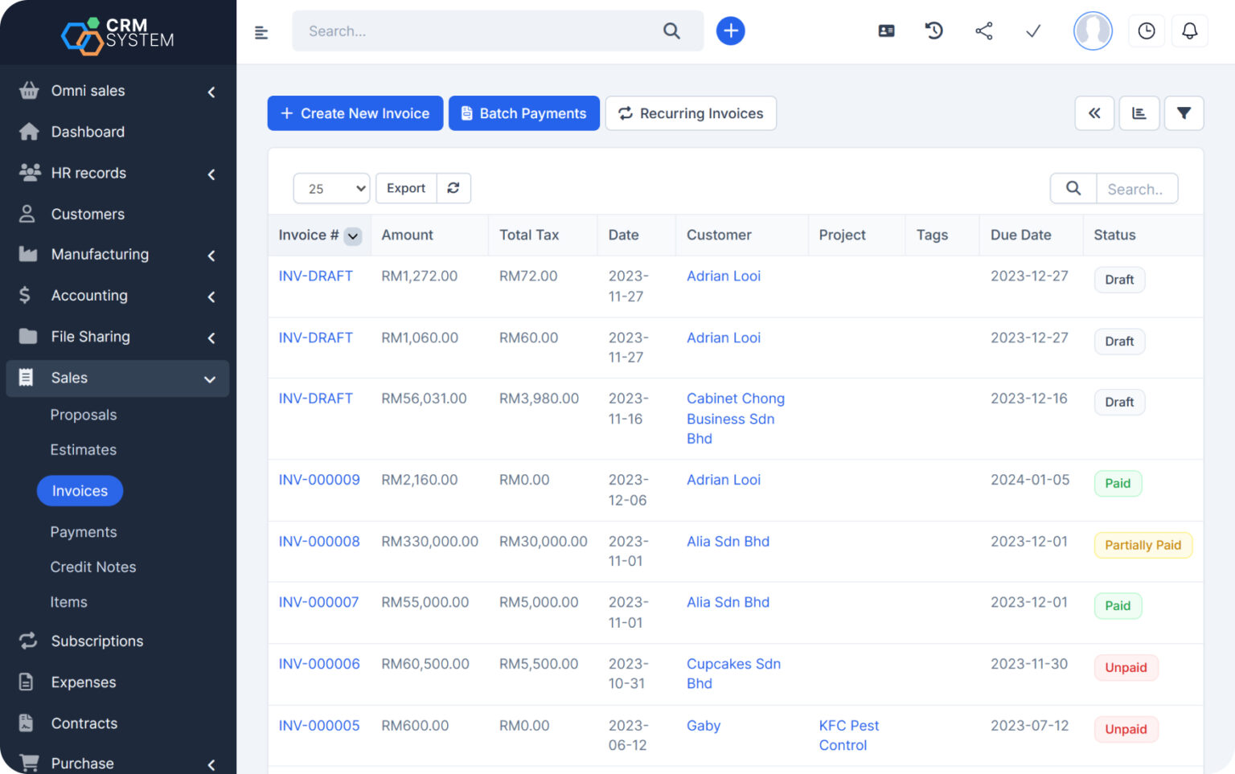Click the table search input field

(1136, 189)
